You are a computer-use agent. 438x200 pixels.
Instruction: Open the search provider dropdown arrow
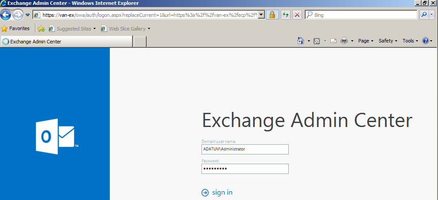432,15
